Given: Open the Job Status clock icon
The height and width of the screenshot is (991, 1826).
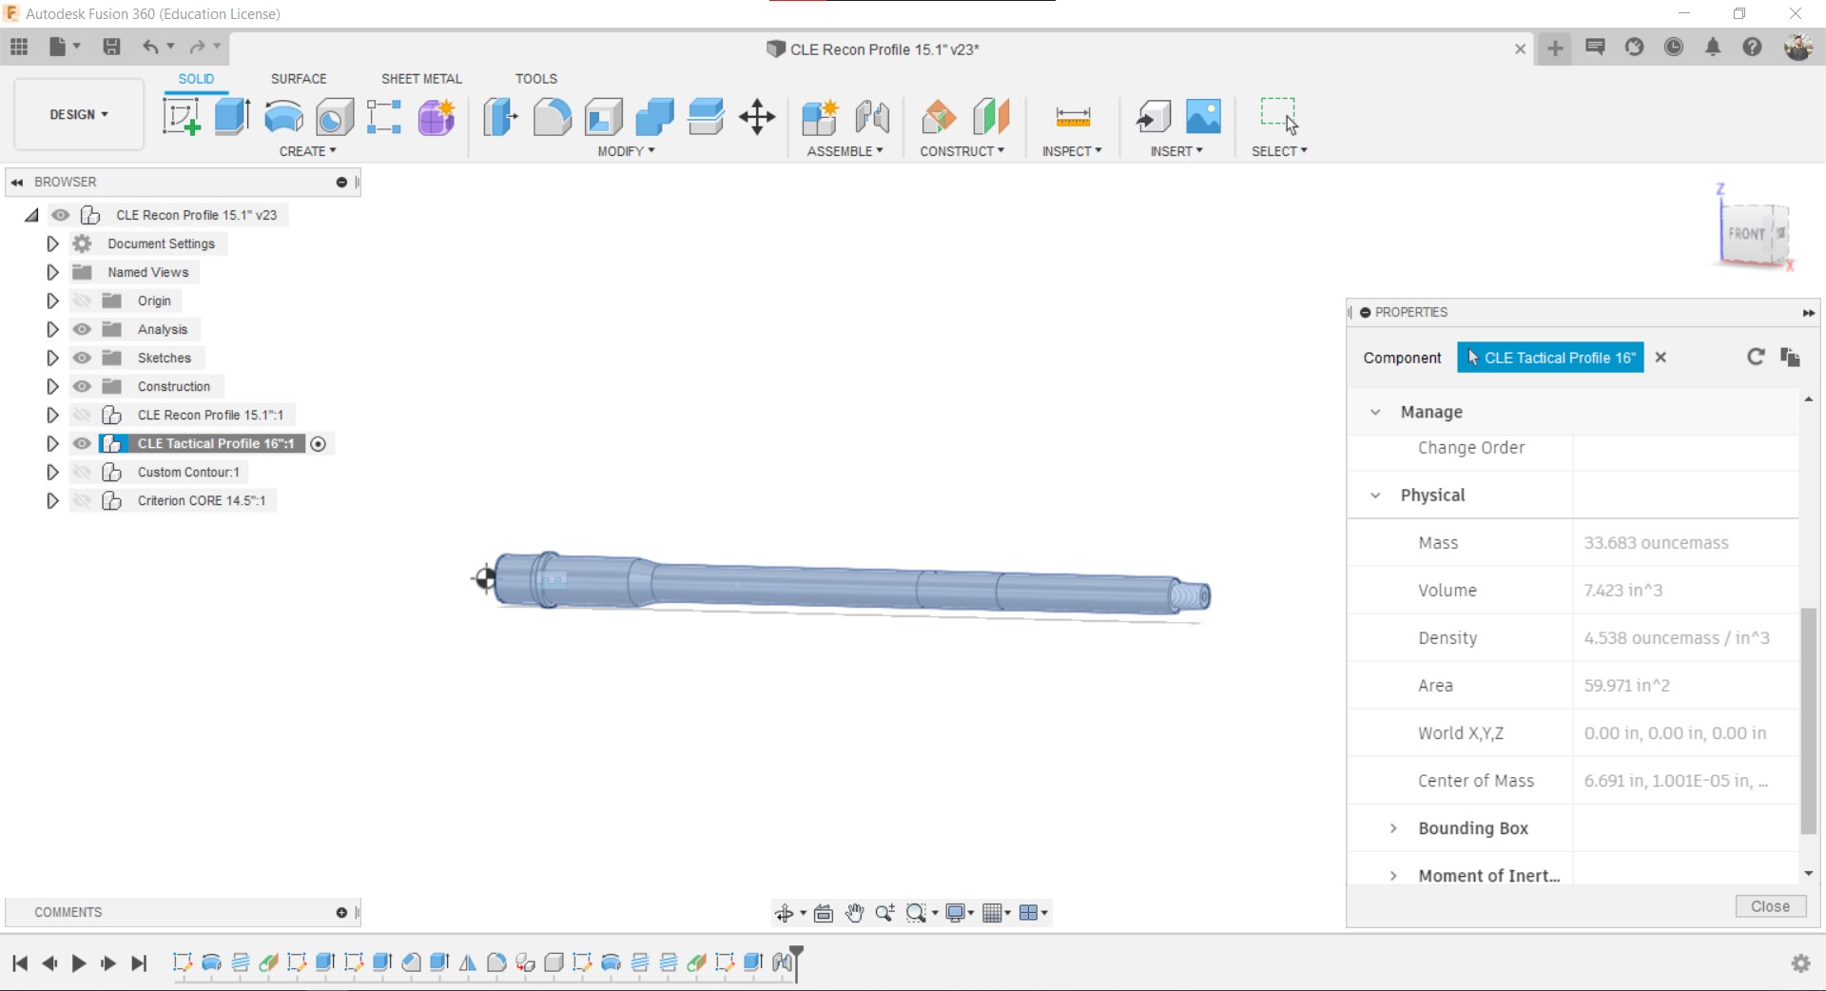Looking at the screenshot, I should [x=1674, y=47].
